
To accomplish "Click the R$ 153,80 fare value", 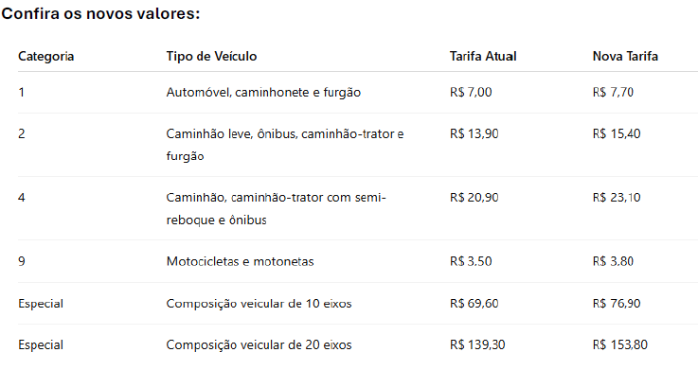I will [x=620, y=345].
